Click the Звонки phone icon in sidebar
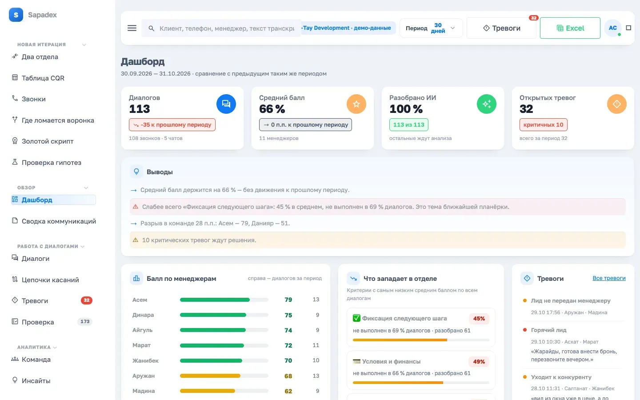Viewport: 640px width, 400px height. point(15,99)
